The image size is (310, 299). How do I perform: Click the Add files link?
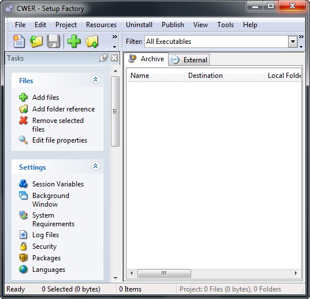pyautogui.click(x=46, y=98)
